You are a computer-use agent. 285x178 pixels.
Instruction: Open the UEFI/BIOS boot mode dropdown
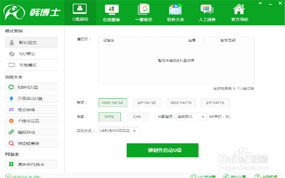tap(118, 131)
